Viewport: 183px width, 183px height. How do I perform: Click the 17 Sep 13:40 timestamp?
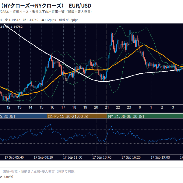click(102, 157)
